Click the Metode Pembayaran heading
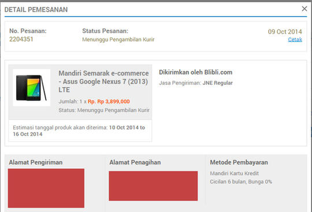Image resolution: width=312 pixels, height=212 pixels. click(239, 162)
